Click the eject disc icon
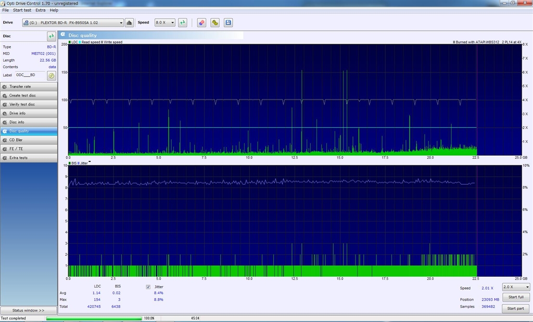The height and width of the screenshot is (322, 533). pos(129,22)
